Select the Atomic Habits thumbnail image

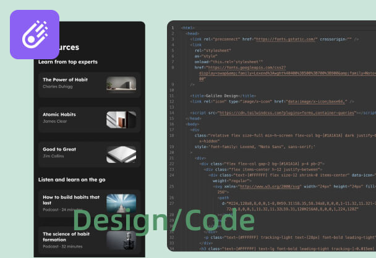pyautogui.click(x=121, y=119)
